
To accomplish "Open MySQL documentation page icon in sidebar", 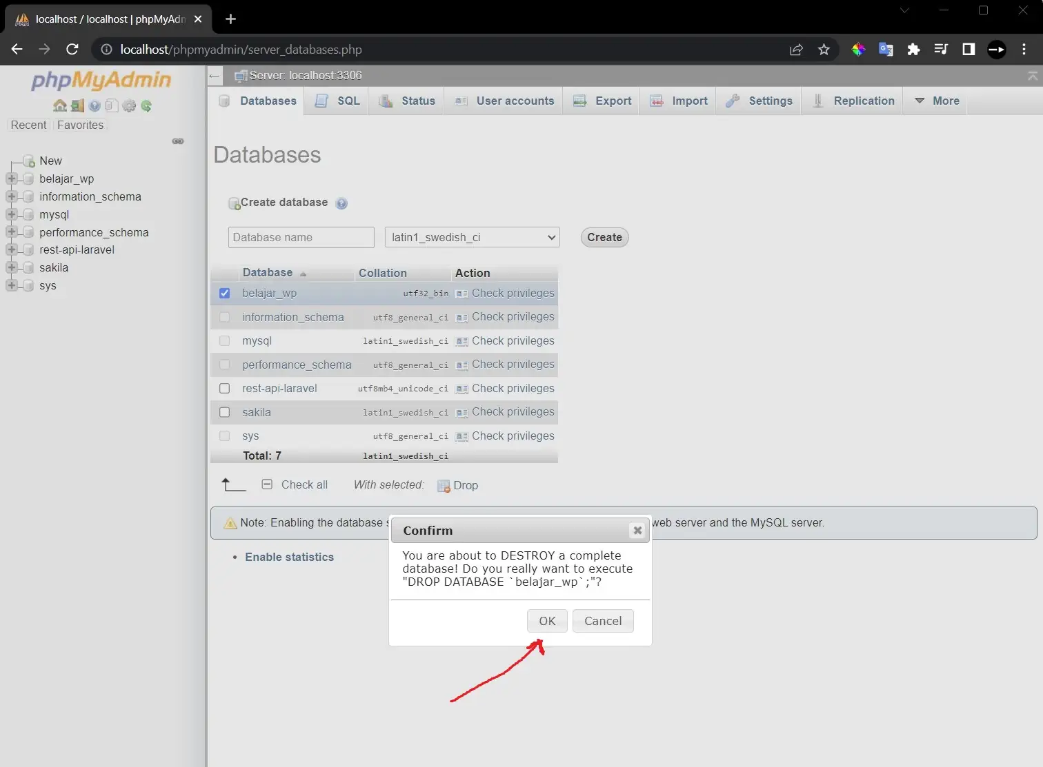I will (x=111, y=105).
